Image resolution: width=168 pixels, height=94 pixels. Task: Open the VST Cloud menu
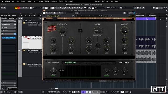(105, 1)
